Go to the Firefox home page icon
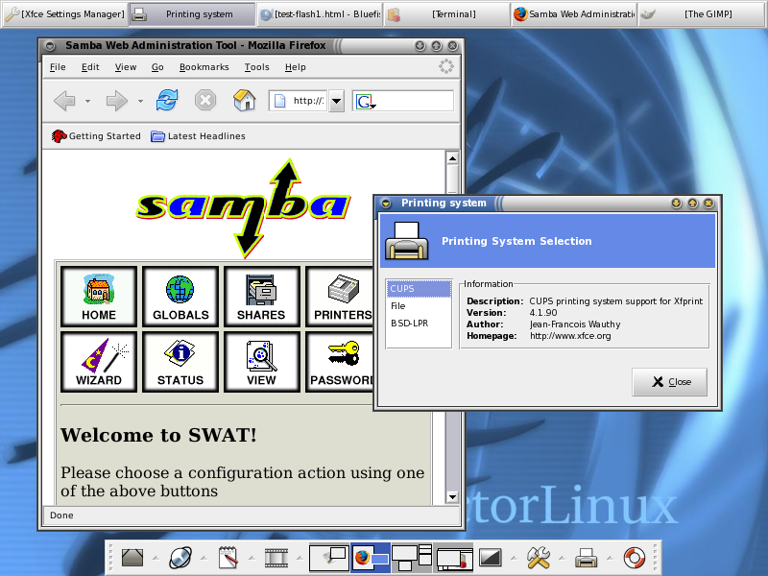 tap(245, 101)
